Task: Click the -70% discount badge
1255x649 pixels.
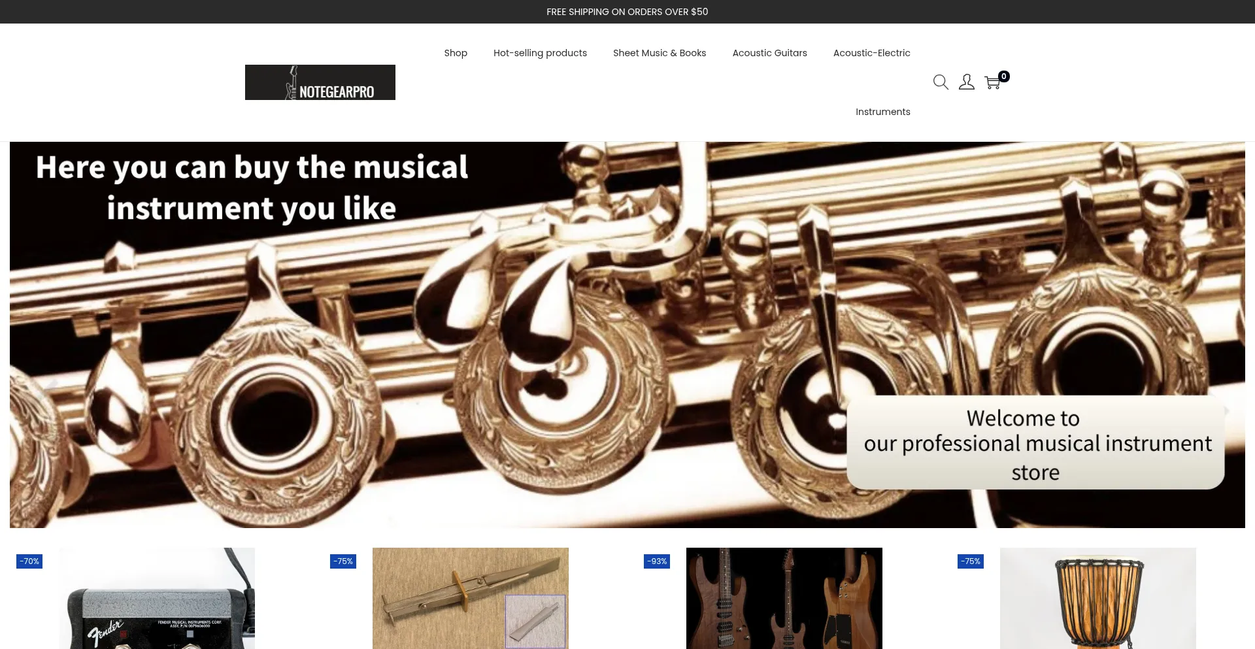Action: (x=29, y=561)
